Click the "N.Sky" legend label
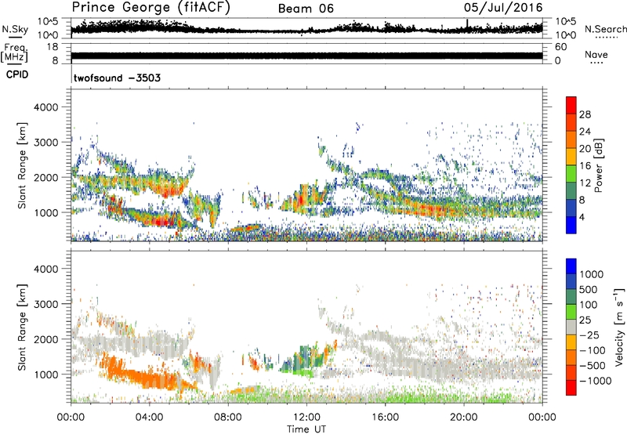 tap(15, 29)
